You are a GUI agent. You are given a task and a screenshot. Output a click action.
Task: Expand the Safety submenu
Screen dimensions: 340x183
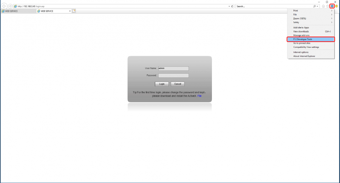pos(311,22)
